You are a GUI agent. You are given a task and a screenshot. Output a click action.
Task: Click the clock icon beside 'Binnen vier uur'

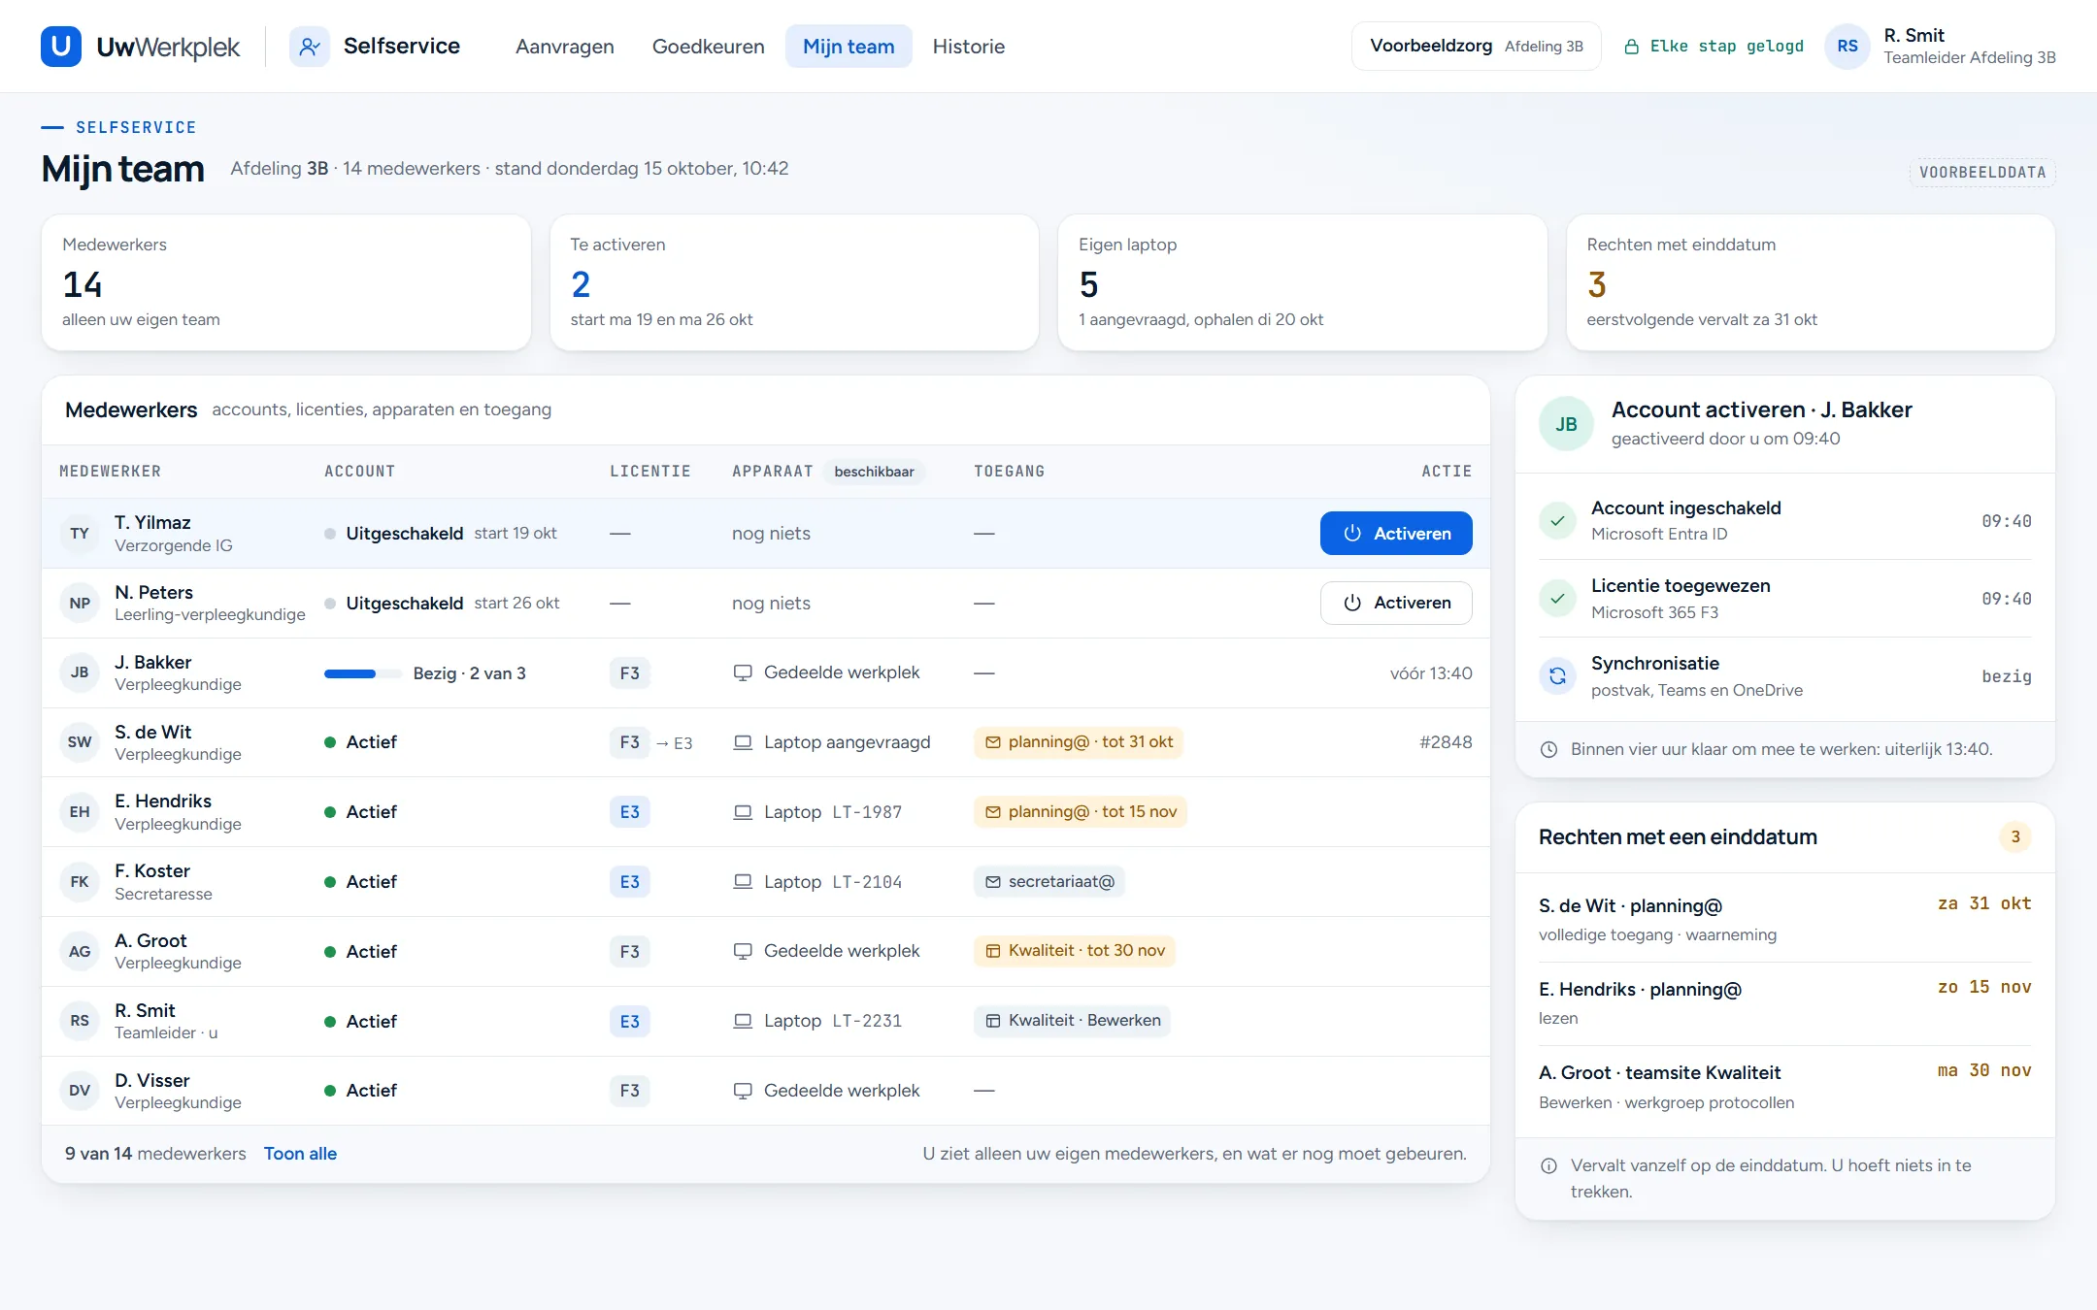(x=1549, y=749)
